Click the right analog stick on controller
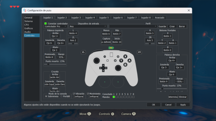The width and height of the screenshot is (216, 121). 118,68
